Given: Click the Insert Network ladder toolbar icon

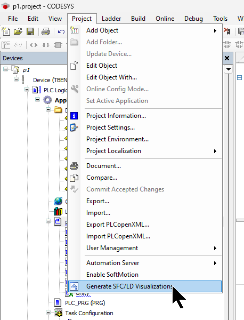Looking at the screenshot, I should tap(6, 45).
